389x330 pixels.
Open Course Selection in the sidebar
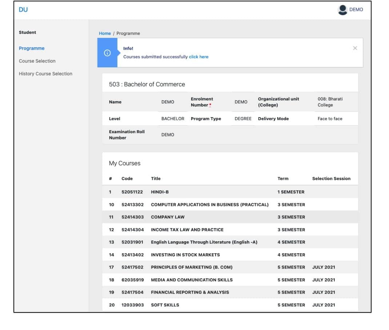37,61
